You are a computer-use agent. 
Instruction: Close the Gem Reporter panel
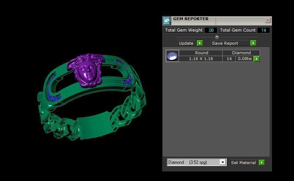point(268,20)
